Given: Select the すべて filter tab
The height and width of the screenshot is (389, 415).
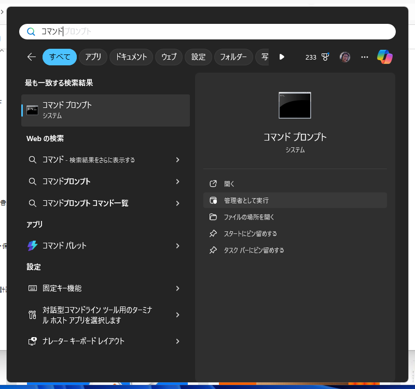Looking at the screenshot, I should coord(60,57).
